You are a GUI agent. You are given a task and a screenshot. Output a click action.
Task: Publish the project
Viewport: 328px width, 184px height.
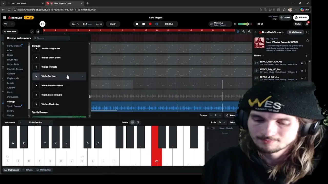pyautogui.click(x=301, y=18)
